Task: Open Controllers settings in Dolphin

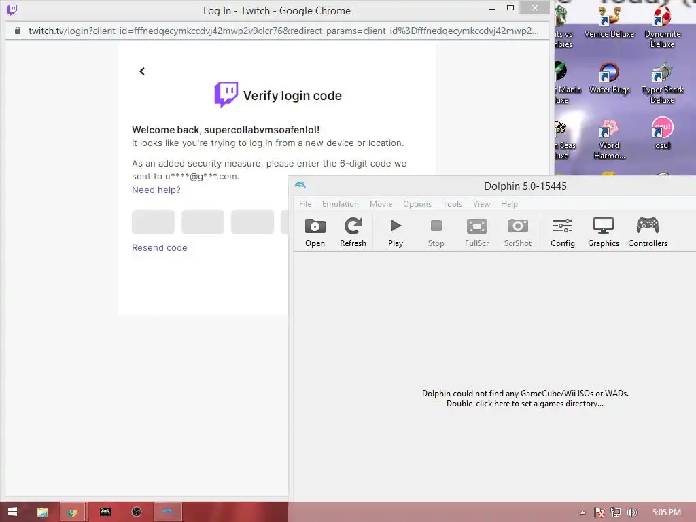Action: click(648, 232)
